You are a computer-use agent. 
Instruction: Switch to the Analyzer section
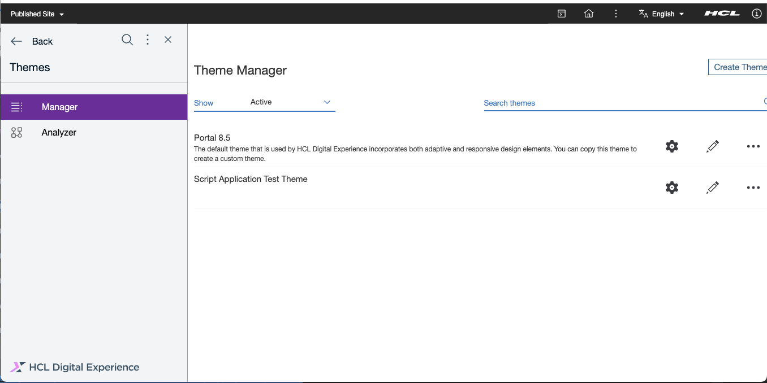59,132
